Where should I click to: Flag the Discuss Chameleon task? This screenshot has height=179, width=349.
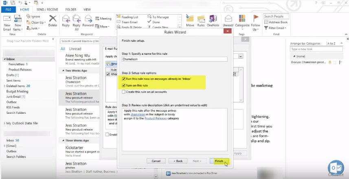click(x=340, y=62)
